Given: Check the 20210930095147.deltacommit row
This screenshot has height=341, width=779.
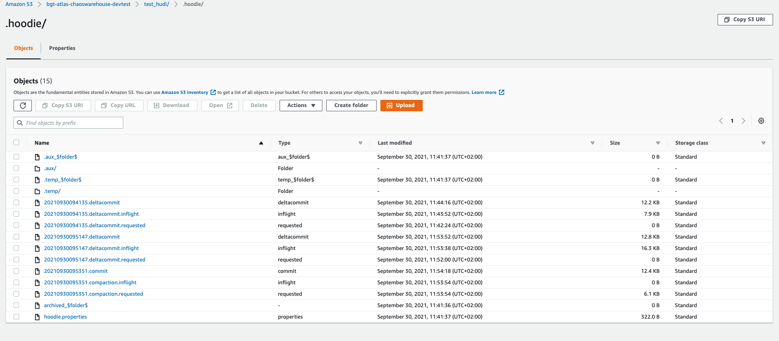Looking at the screenshot, I should (x=17, y=236).
